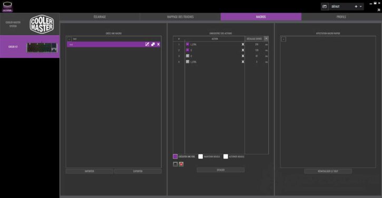Stop macro recording with square button
Image resolution: width=382 pixels, height=198 pixels.
[175, 164]
